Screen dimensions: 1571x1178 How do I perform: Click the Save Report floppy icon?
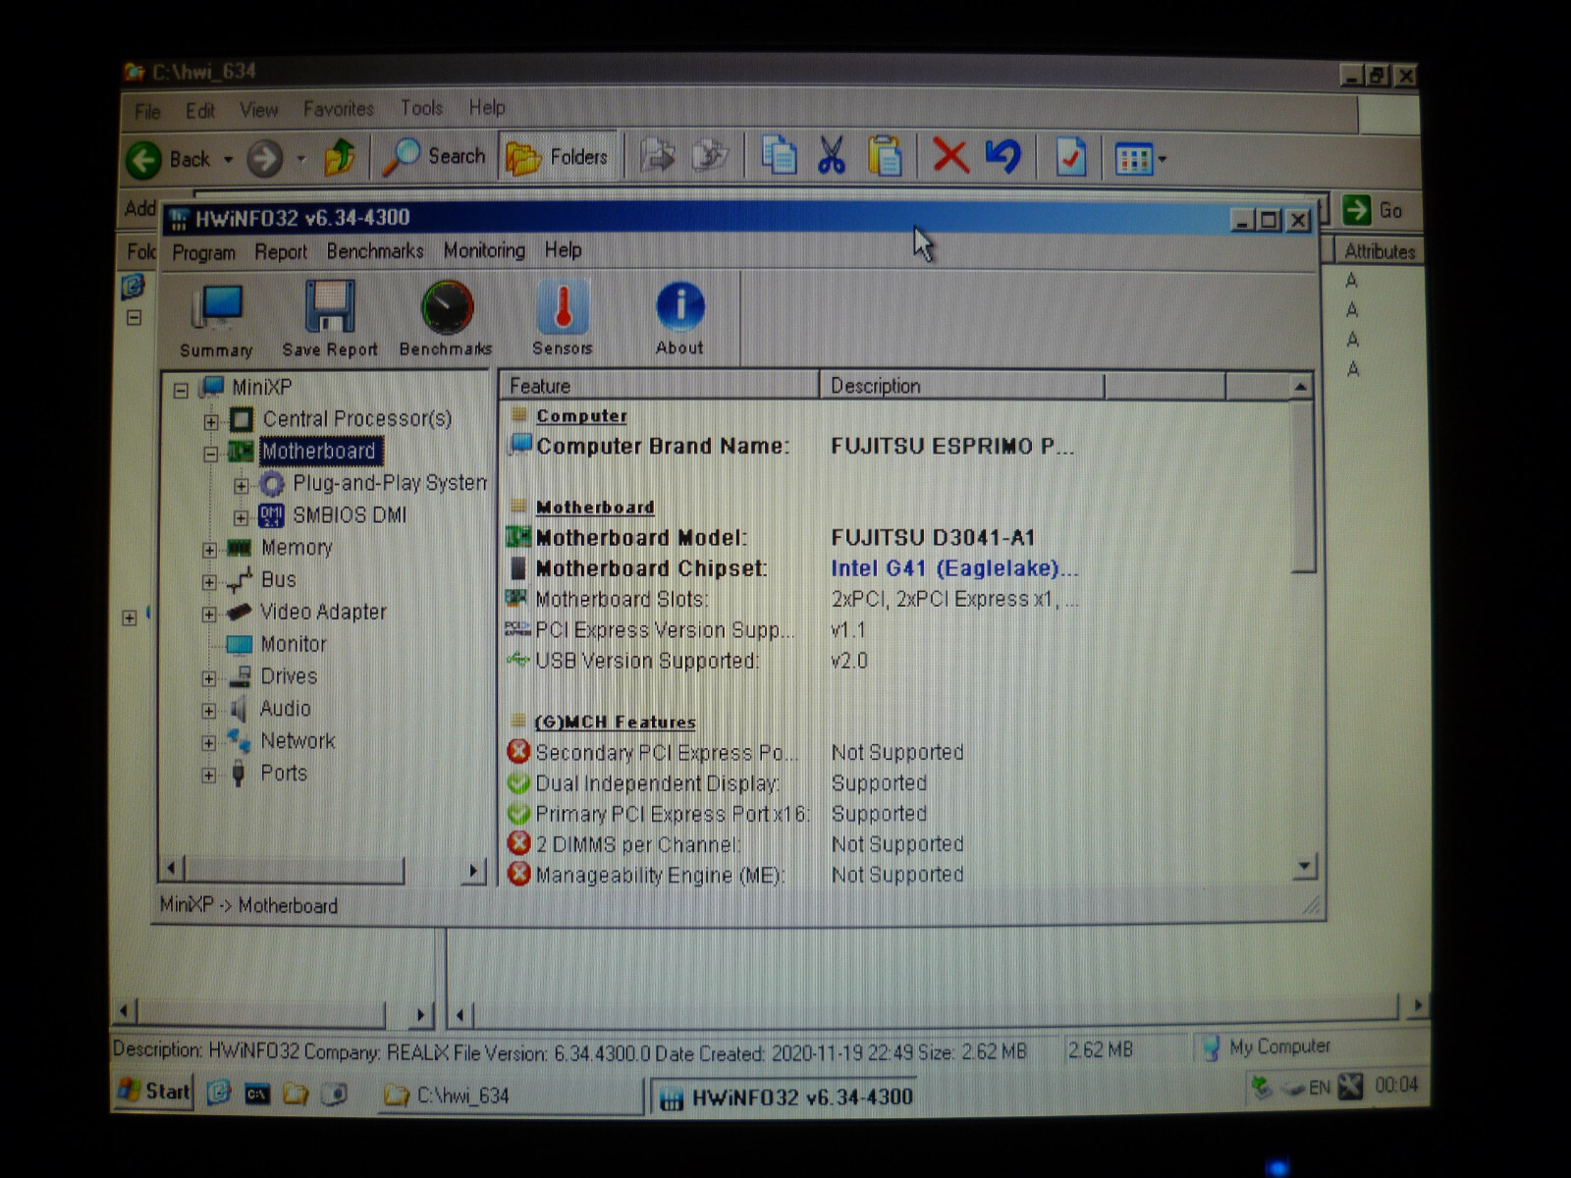(329, 319)
